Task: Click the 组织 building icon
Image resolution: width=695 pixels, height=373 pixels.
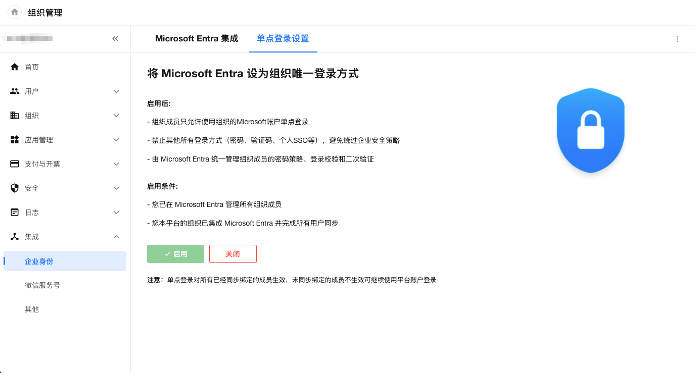Action: click(x=15, y=116)
